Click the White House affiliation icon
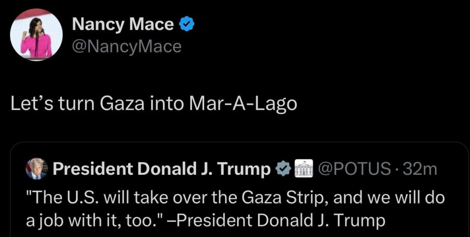 (302, 169)
